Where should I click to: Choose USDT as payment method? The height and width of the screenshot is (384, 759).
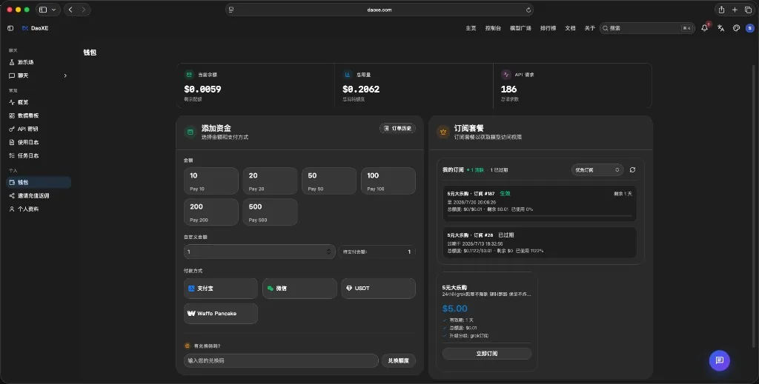379,289
